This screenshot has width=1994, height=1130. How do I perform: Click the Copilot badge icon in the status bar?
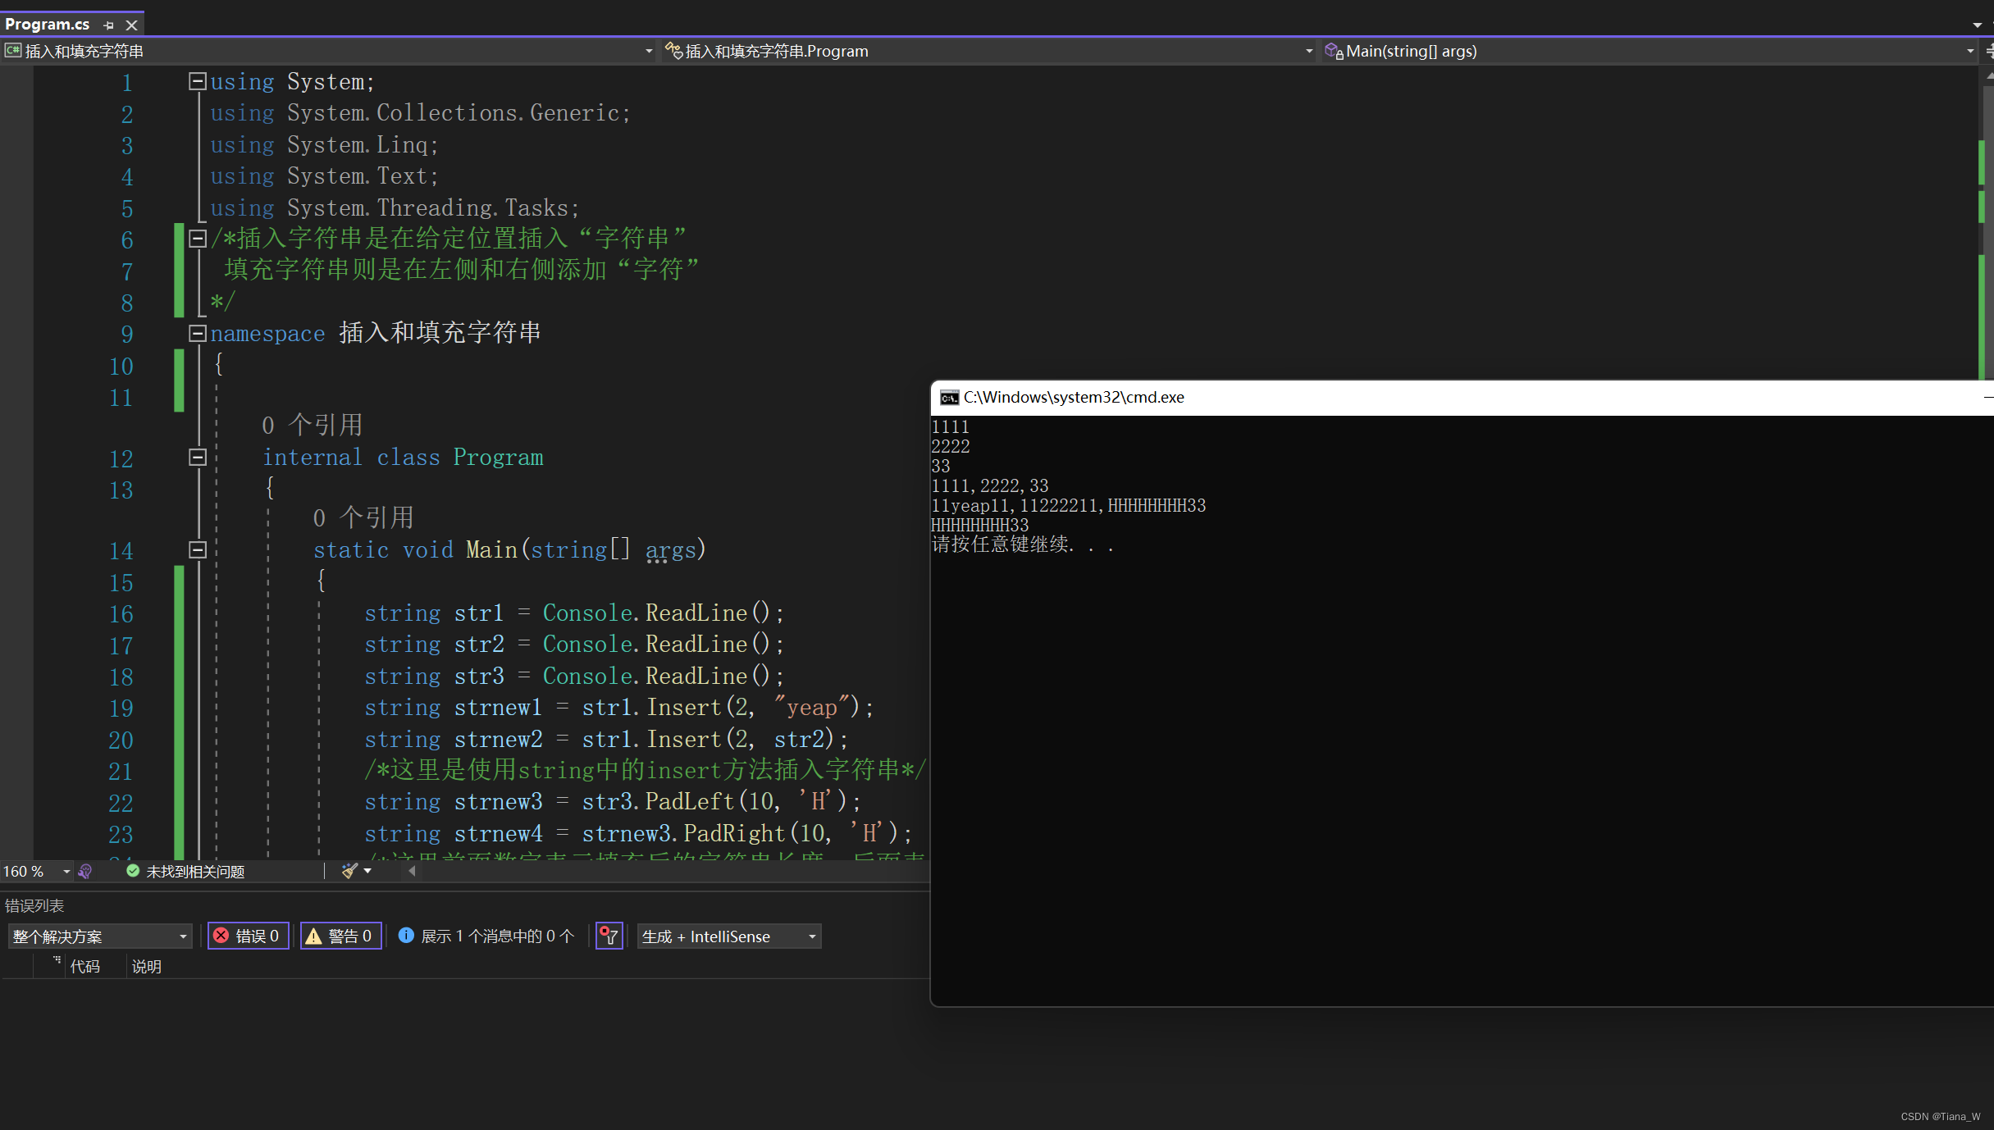point(85,871)
